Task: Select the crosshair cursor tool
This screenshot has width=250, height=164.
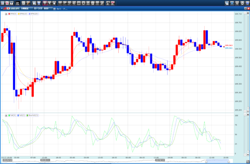Action: click(45, 3)
